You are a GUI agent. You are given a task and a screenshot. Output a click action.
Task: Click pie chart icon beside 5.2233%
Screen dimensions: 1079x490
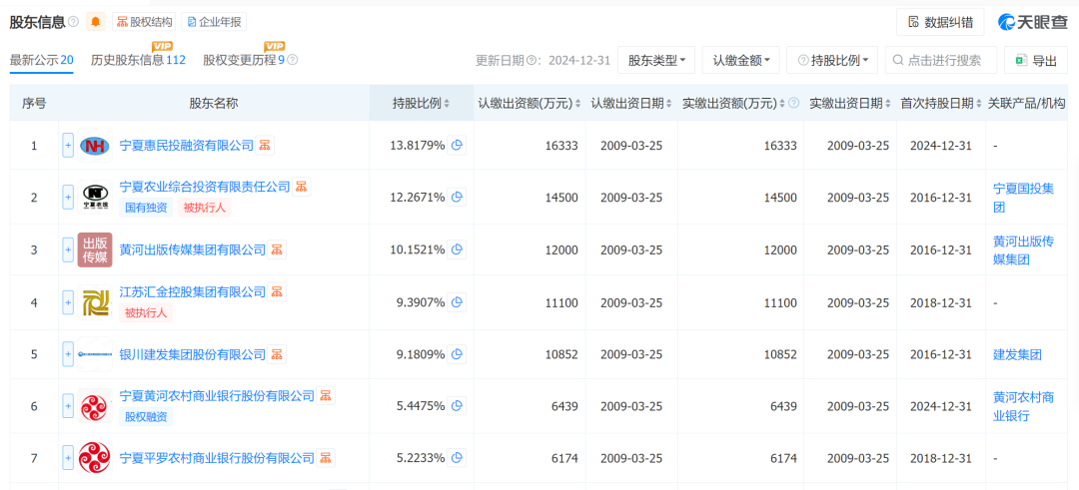click(x=457, y=458)
